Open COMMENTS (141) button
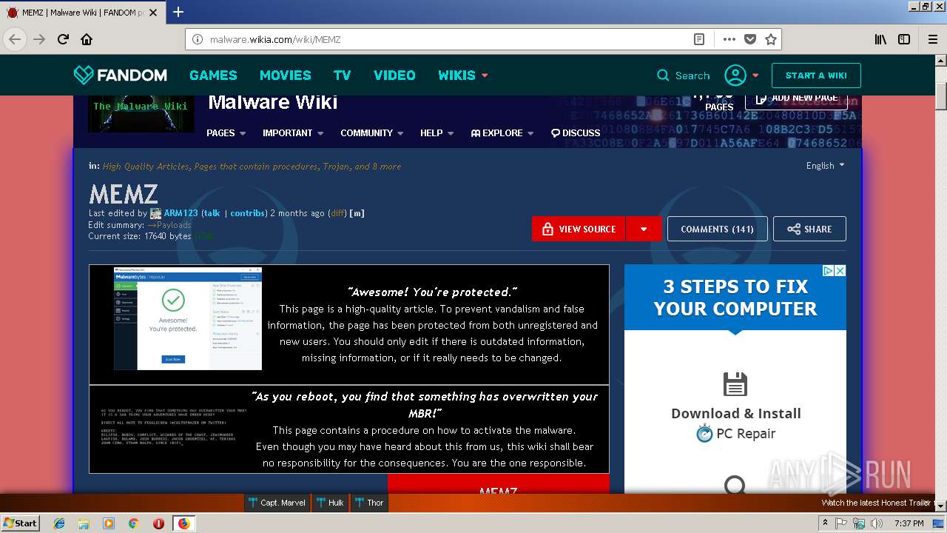Screen dimensions: 947x533 tap(717, 229)
